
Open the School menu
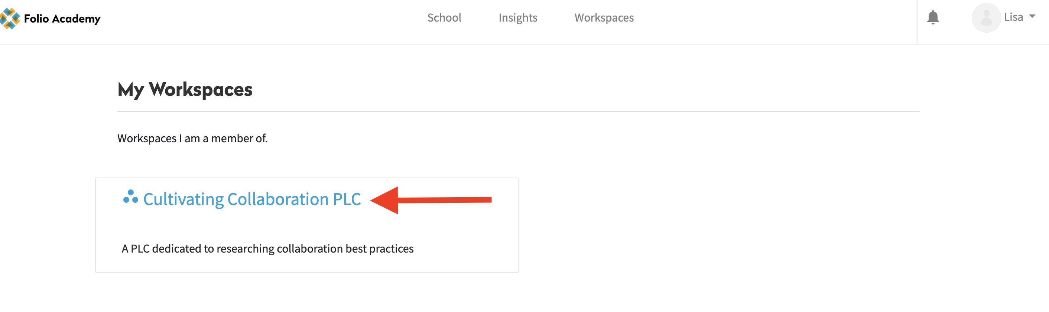pos(444,17)
